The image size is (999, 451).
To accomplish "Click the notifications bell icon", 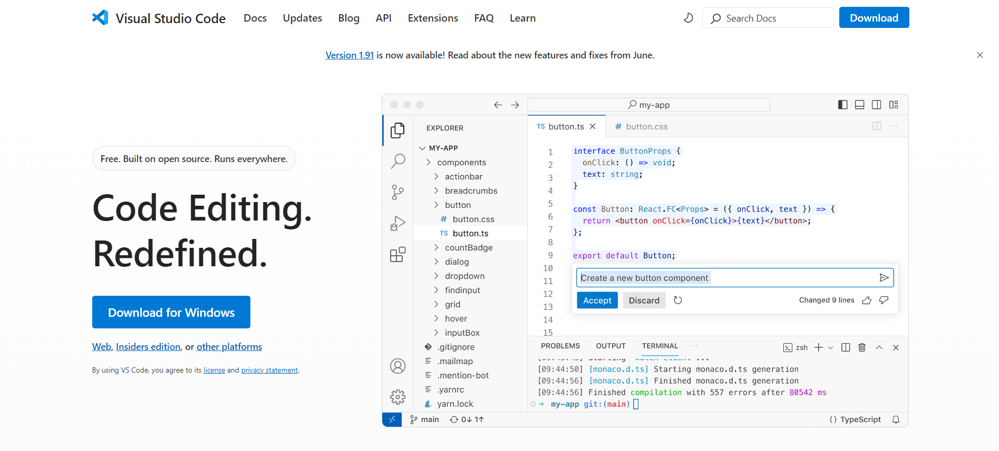I will [896, 419].
